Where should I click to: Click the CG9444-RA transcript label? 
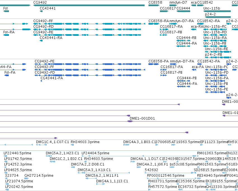pos(187,43)
